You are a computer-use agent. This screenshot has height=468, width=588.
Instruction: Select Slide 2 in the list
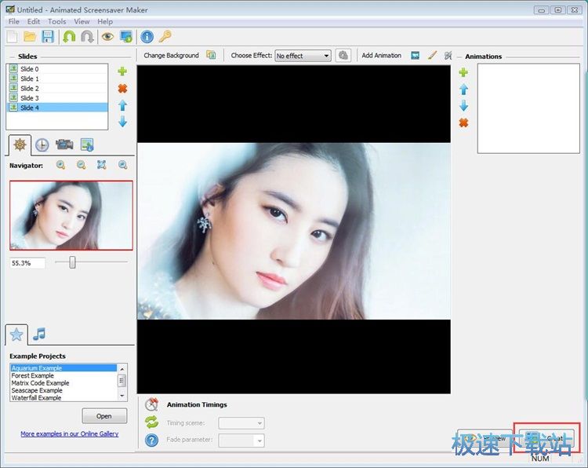click(x=57, y=88)
